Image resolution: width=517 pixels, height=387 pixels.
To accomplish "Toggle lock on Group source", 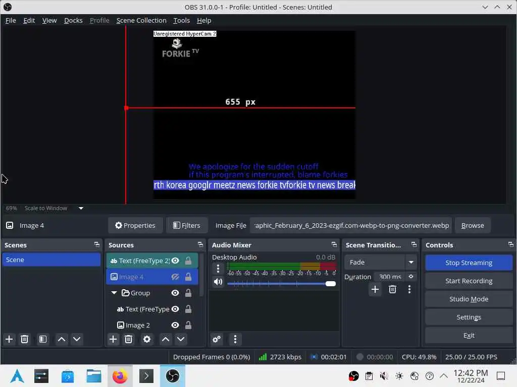I will 188,293.
